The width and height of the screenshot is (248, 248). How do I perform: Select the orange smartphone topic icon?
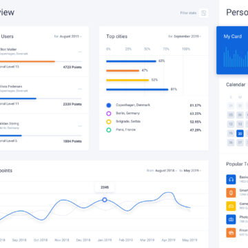(x=231, y=193)
